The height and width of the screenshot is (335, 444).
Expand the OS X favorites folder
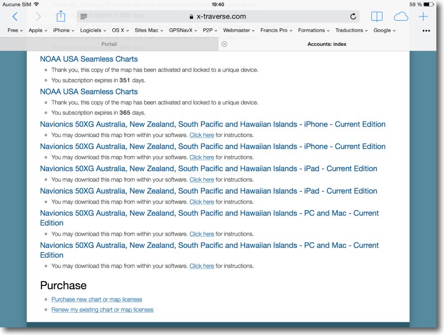(x=121, y=31)
